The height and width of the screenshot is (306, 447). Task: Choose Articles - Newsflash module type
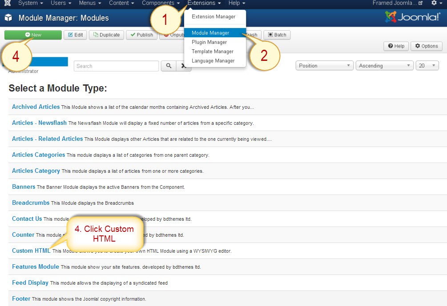pyautogui.click(x=39, y=123)
